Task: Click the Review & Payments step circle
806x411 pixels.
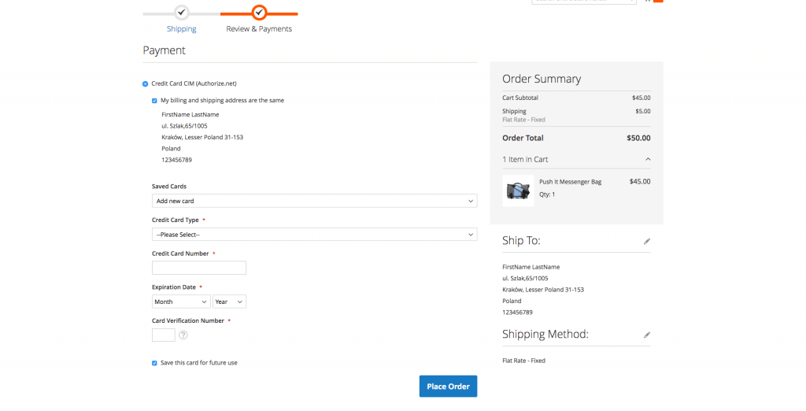Action: pos(259,12)
